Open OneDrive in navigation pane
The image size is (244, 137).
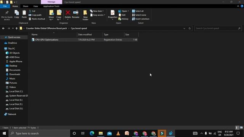[x=12, y=43]
